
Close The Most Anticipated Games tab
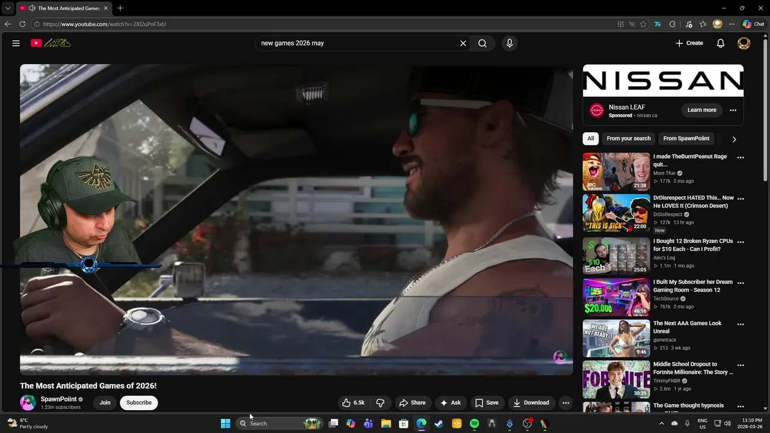point(106,8)
